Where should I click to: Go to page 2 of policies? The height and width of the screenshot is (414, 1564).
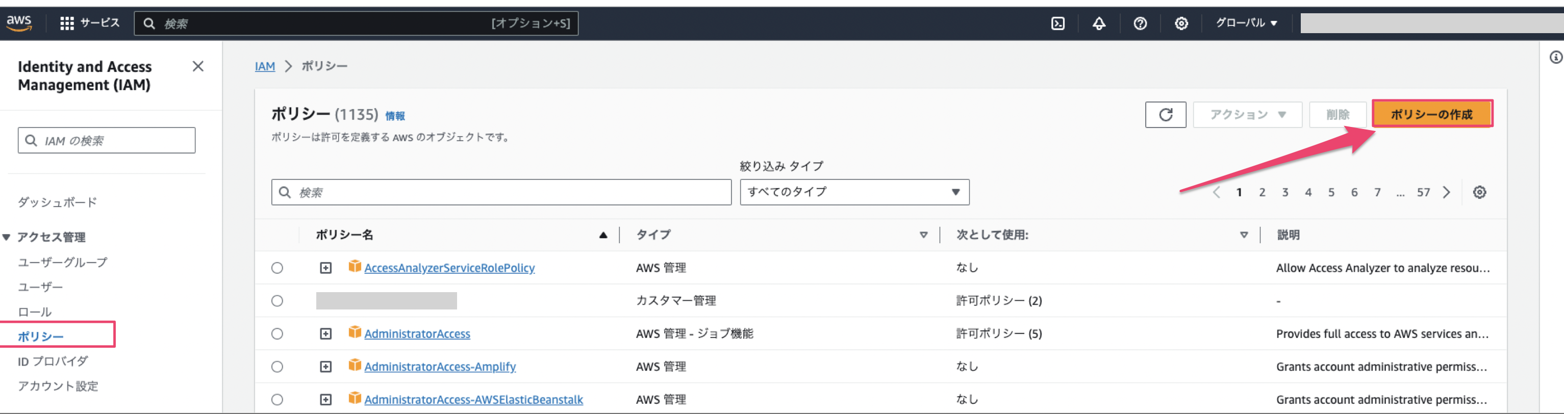click(1262, 192)
